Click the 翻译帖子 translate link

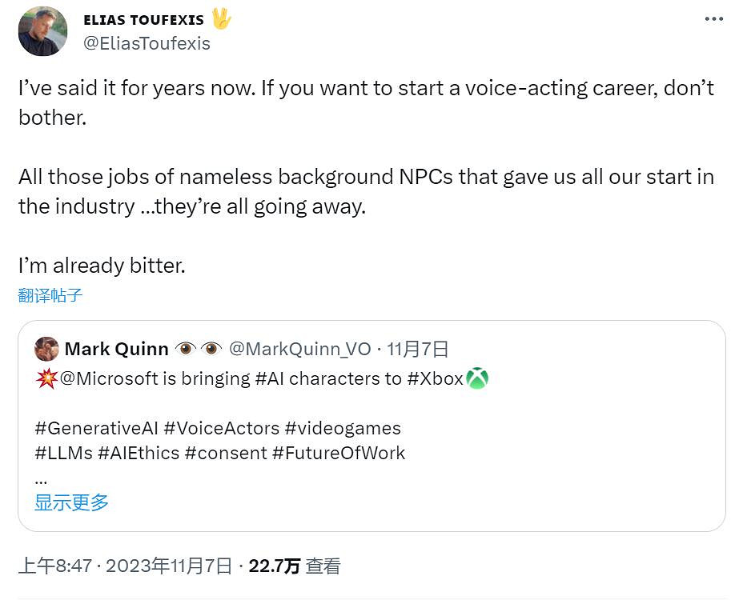click(50, 295)
